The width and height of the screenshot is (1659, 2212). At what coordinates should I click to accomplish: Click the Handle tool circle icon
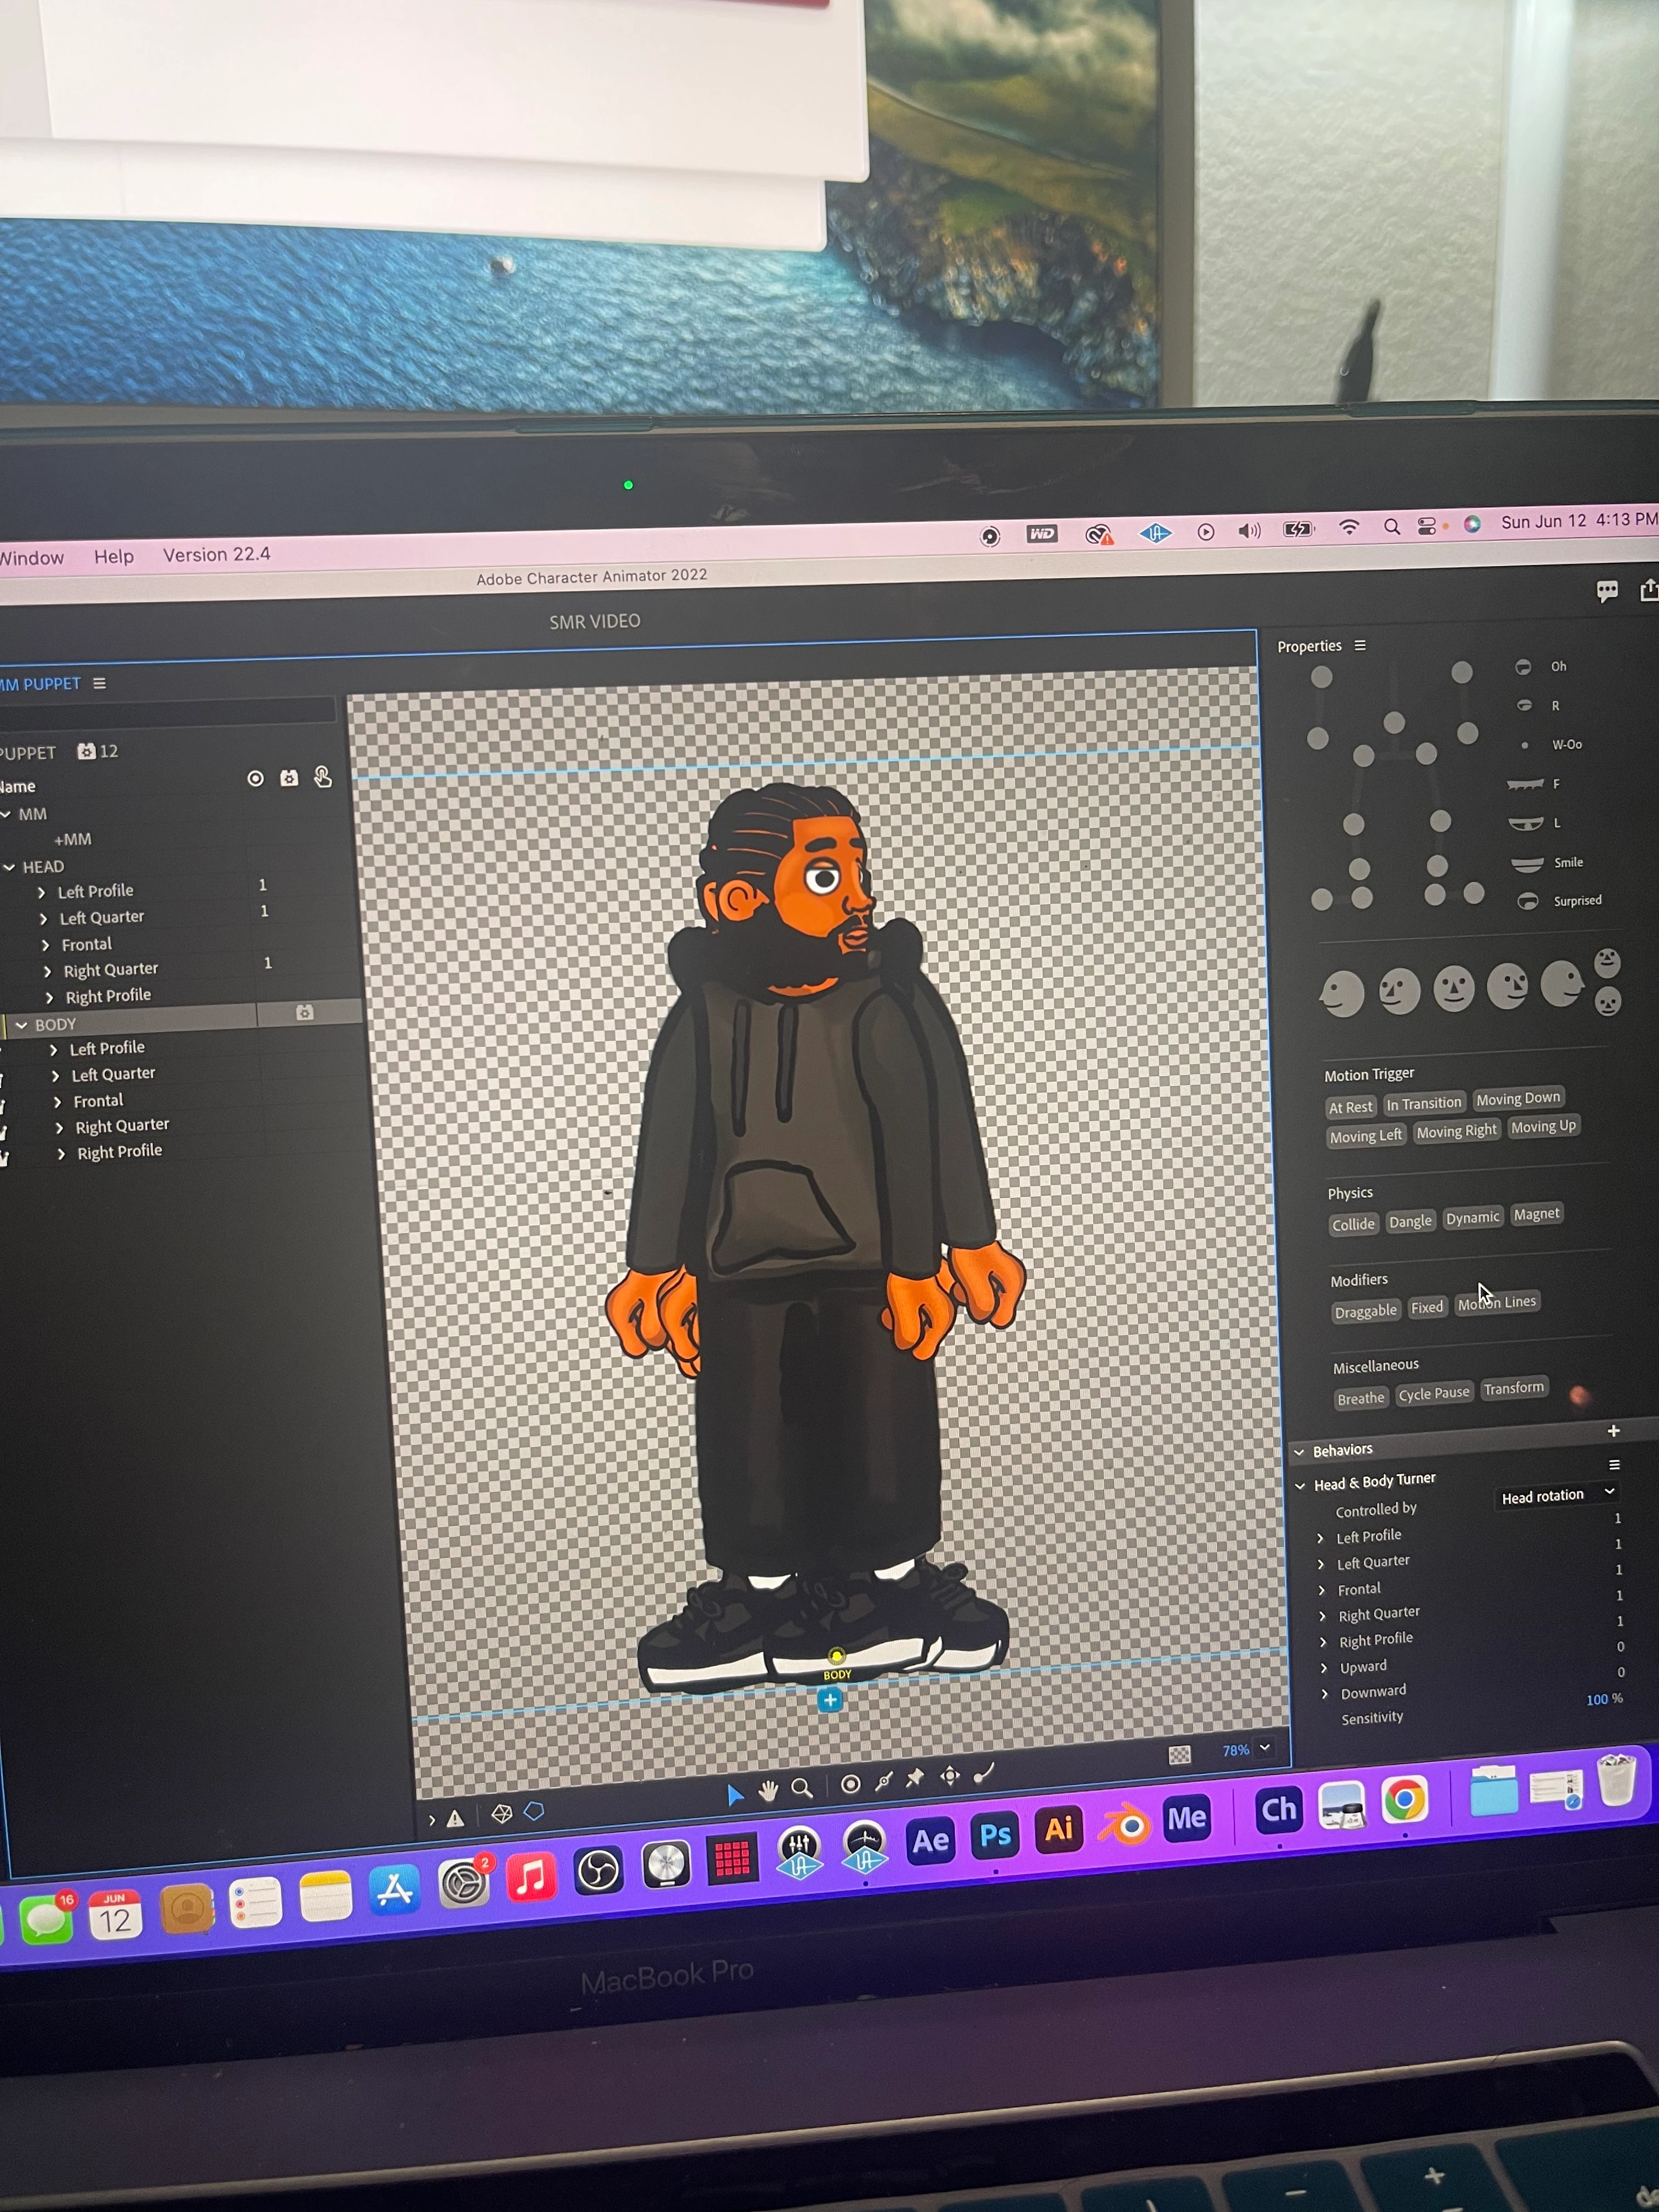(851, 1784)
